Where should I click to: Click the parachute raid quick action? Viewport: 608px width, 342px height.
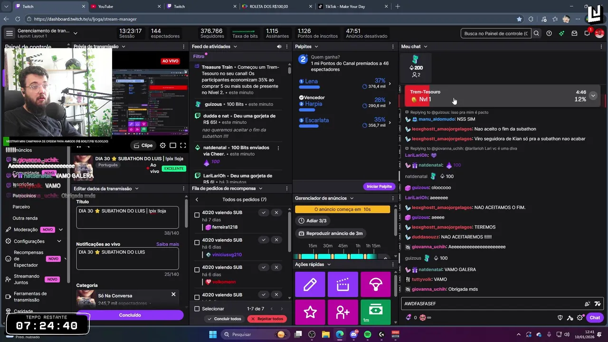tap(376, 285)
